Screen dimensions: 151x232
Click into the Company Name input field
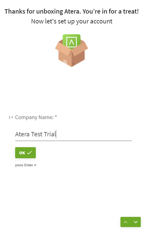click(73, 134)
